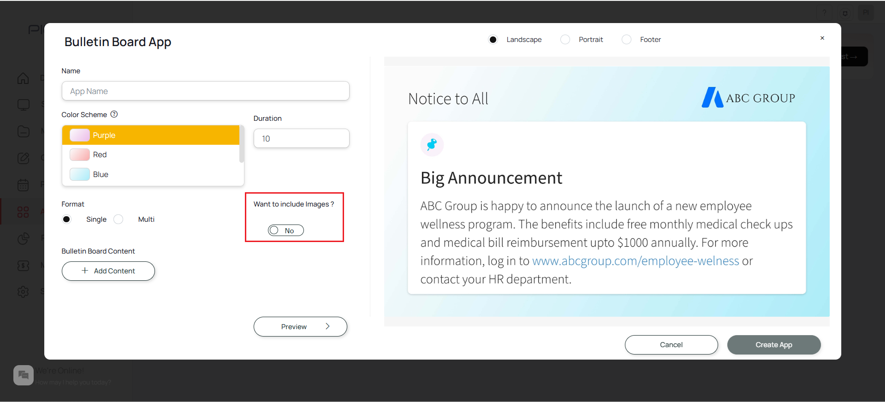Click the home icon in the sidebar
885x402 pixels.
click(23, 78)
